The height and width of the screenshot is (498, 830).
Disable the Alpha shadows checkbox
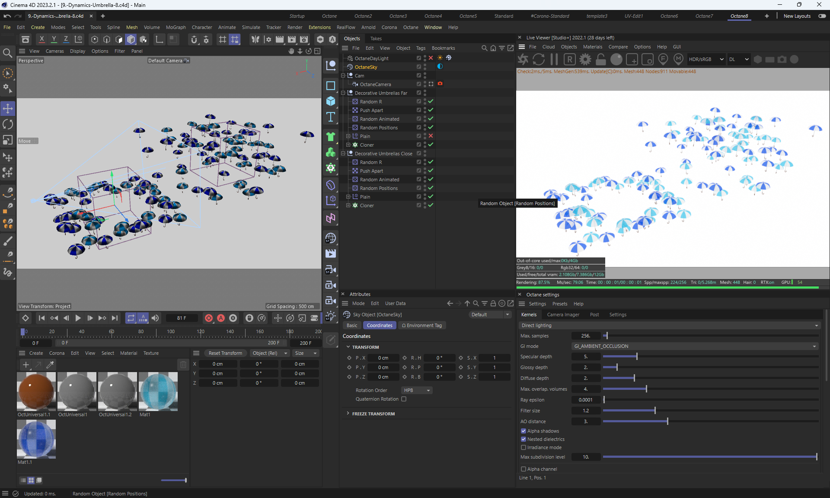point(524,431)
